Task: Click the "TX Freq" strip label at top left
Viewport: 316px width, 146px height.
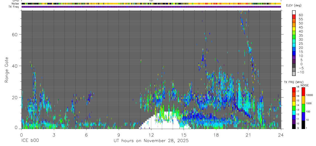Action: [14, 7]
